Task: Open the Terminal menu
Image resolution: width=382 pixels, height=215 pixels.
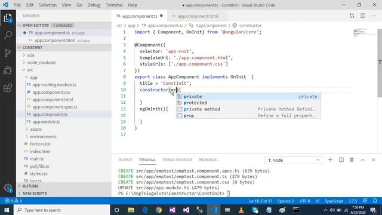Action: (114, 5)
